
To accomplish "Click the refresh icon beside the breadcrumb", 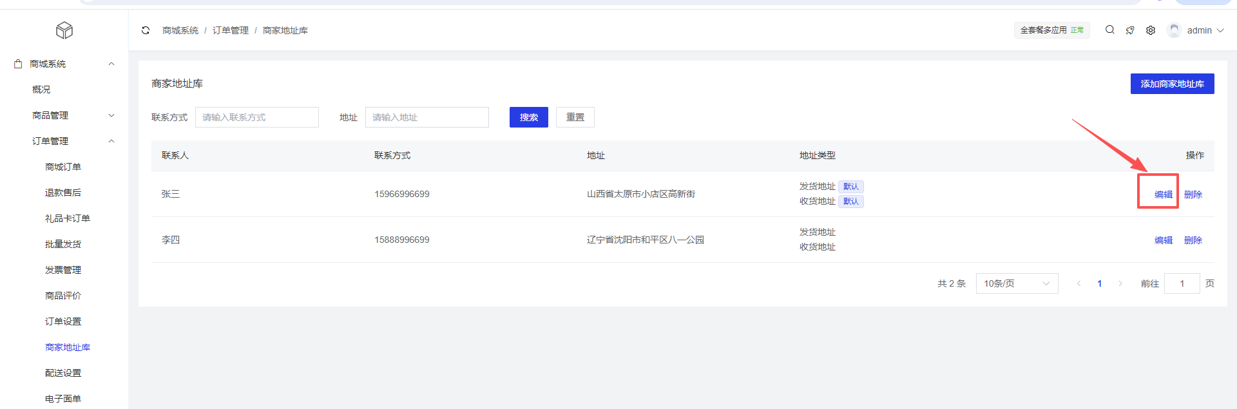I will [x=146, y=30].
